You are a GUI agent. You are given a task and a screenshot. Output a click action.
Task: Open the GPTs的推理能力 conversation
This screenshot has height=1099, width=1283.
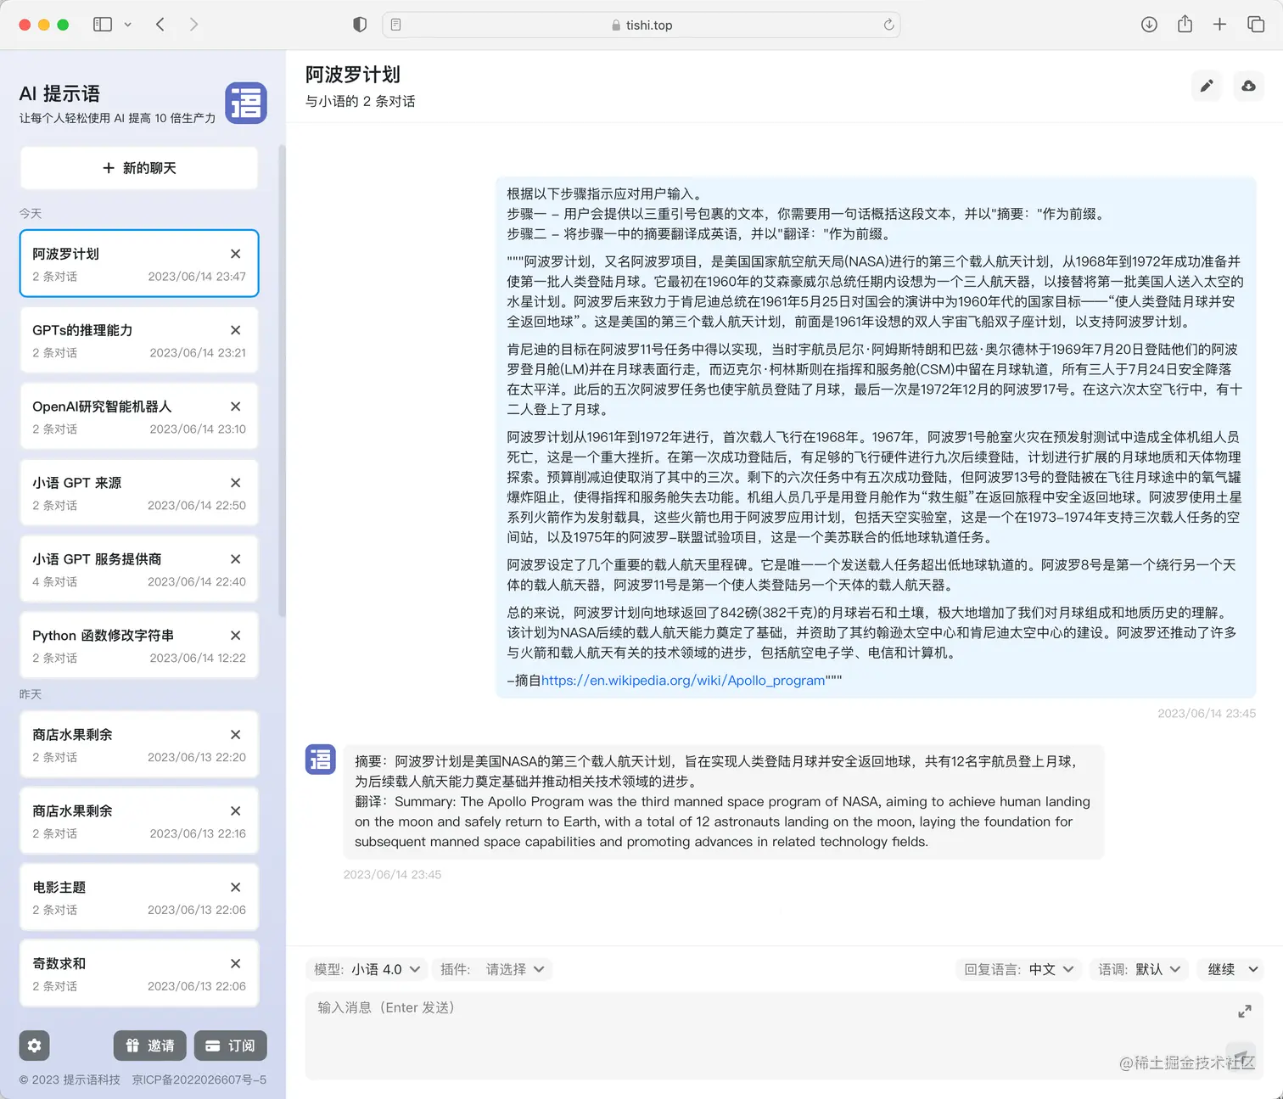point(139,339)
